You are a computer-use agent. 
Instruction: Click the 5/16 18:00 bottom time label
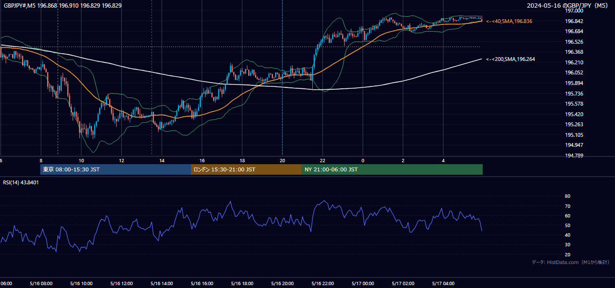(242, 284)
